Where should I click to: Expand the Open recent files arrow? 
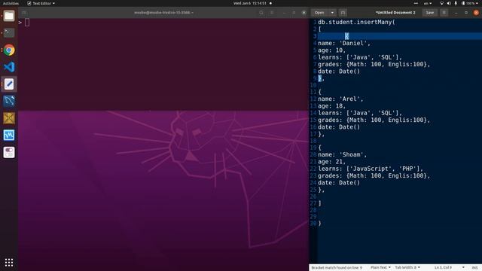coord(332,13)
